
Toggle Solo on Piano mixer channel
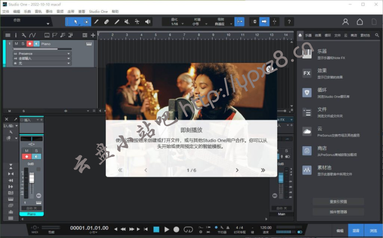(x=36, y=151)
